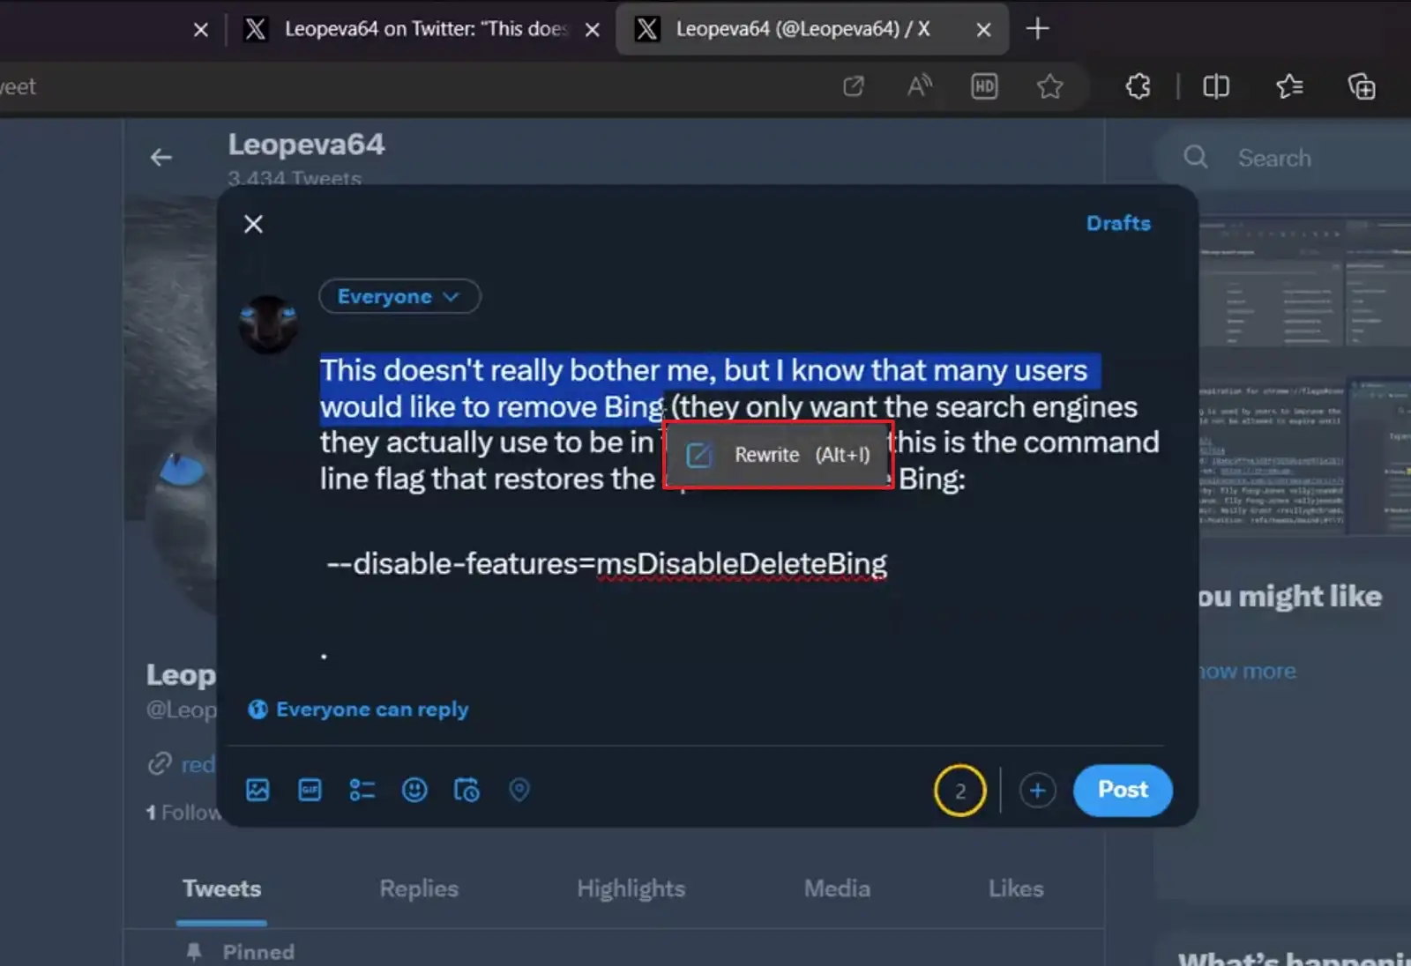Switch to the Tweets profile tab
This screenshot has width=1411, height=966.
[221, 888]
